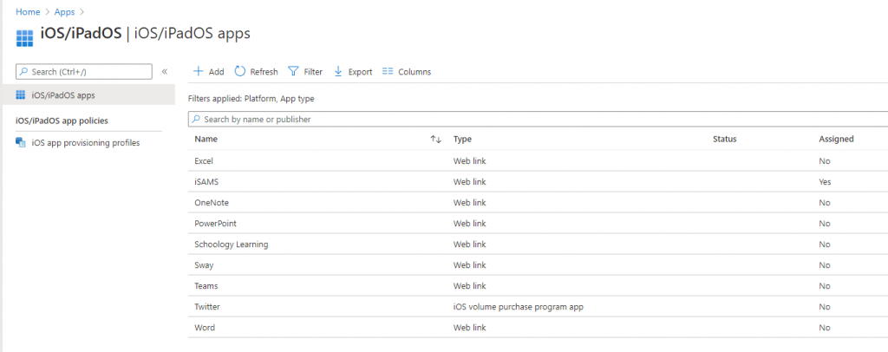888x352 pixels.
Task: Click the iOS/iPadOS apps grid icon in sidebar
Action: (x=21, y=95)
